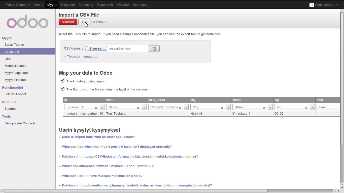Open Asiakkaat in sidebar

(x=28, y=52)
